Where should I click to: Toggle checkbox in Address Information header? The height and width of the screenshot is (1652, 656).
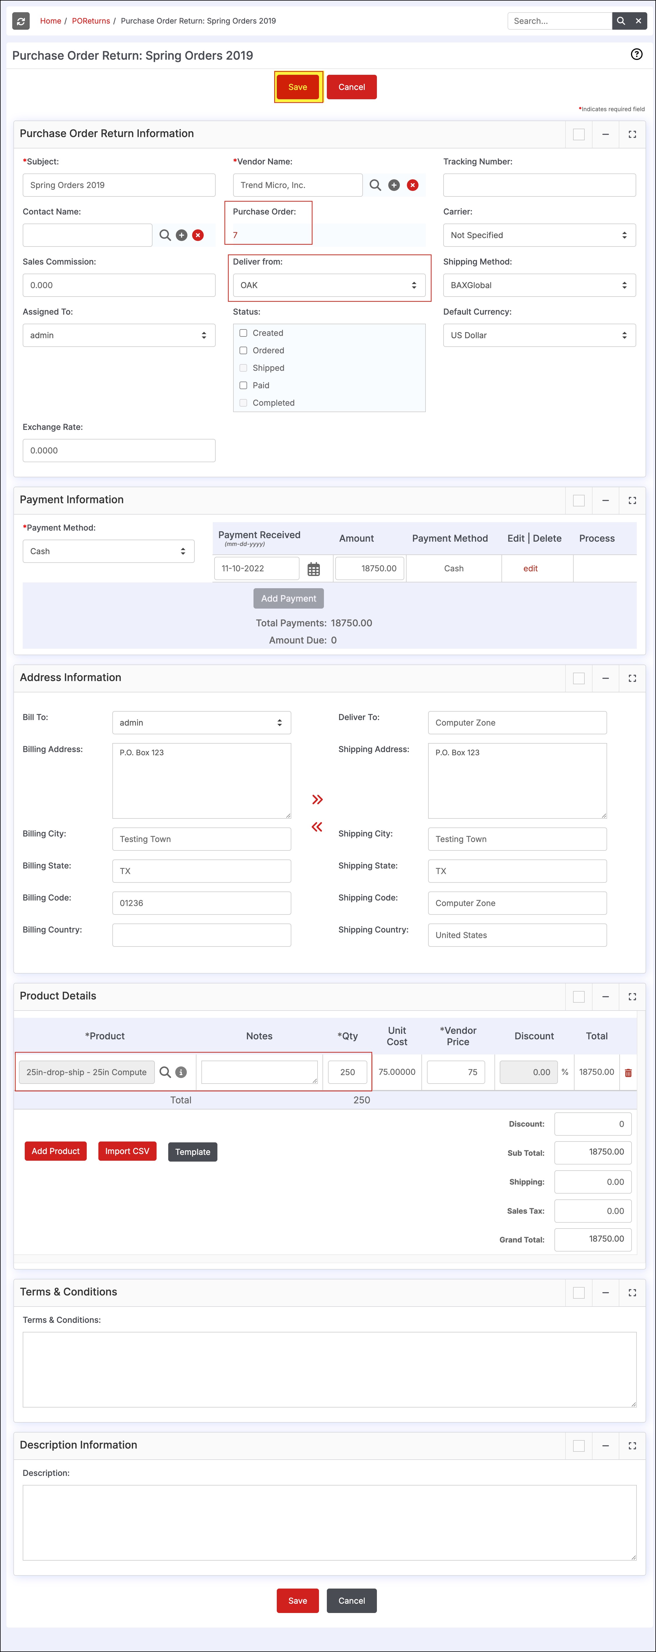[x=578, y=678]
